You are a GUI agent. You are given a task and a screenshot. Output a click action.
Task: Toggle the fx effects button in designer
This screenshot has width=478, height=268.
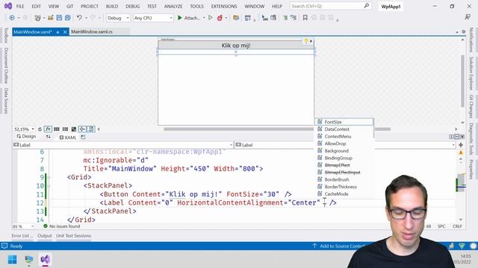coord(48,129)
